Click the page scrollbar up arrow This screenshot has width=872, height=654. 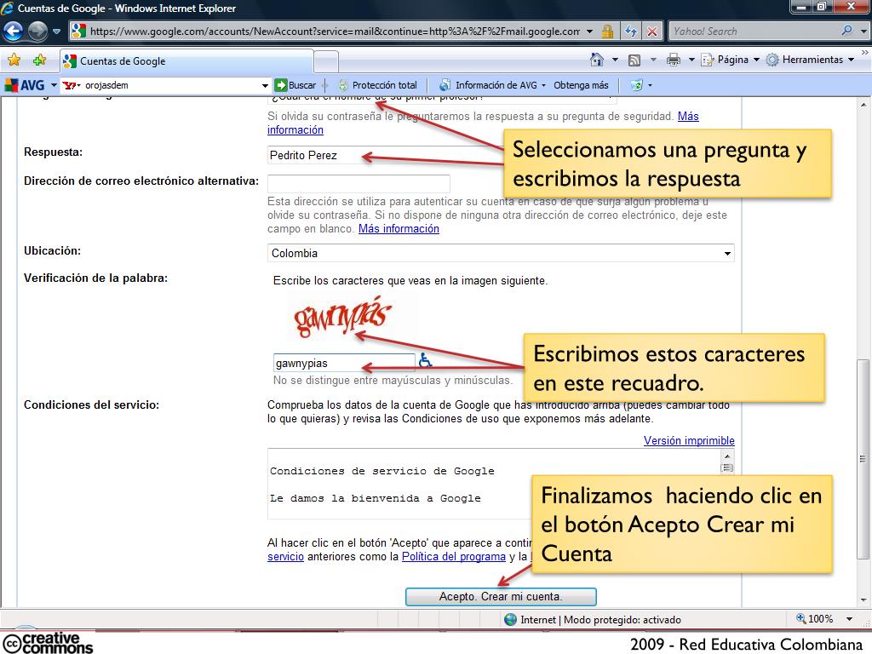(863, 105)
